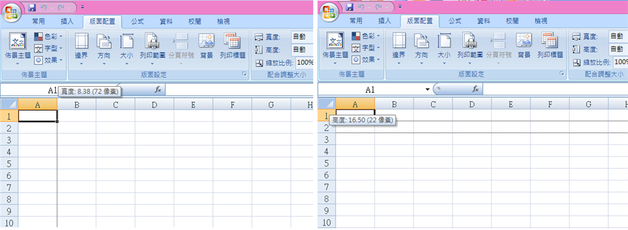
Task: Click 背景 background button in left window
Action: click(206, 47)
